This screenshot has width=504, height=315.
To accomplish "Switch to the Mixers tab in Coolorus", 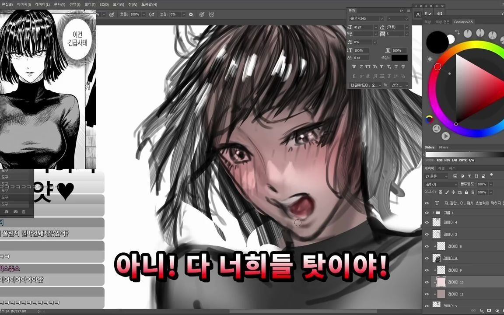I will tap(444, 147).
